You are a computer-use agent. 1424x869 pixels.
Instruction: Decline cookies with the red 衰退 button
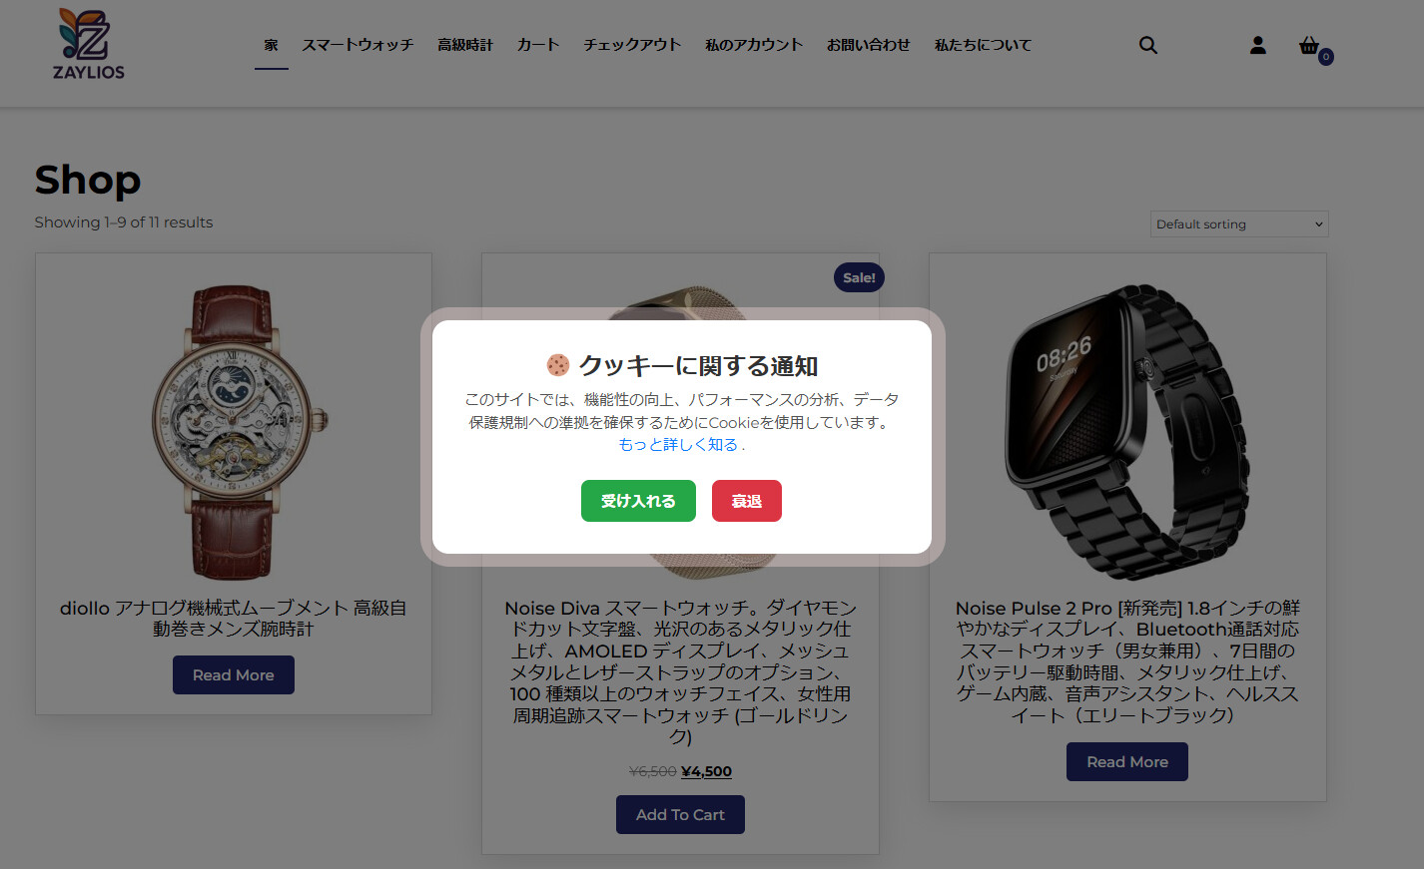click(747, 501)
